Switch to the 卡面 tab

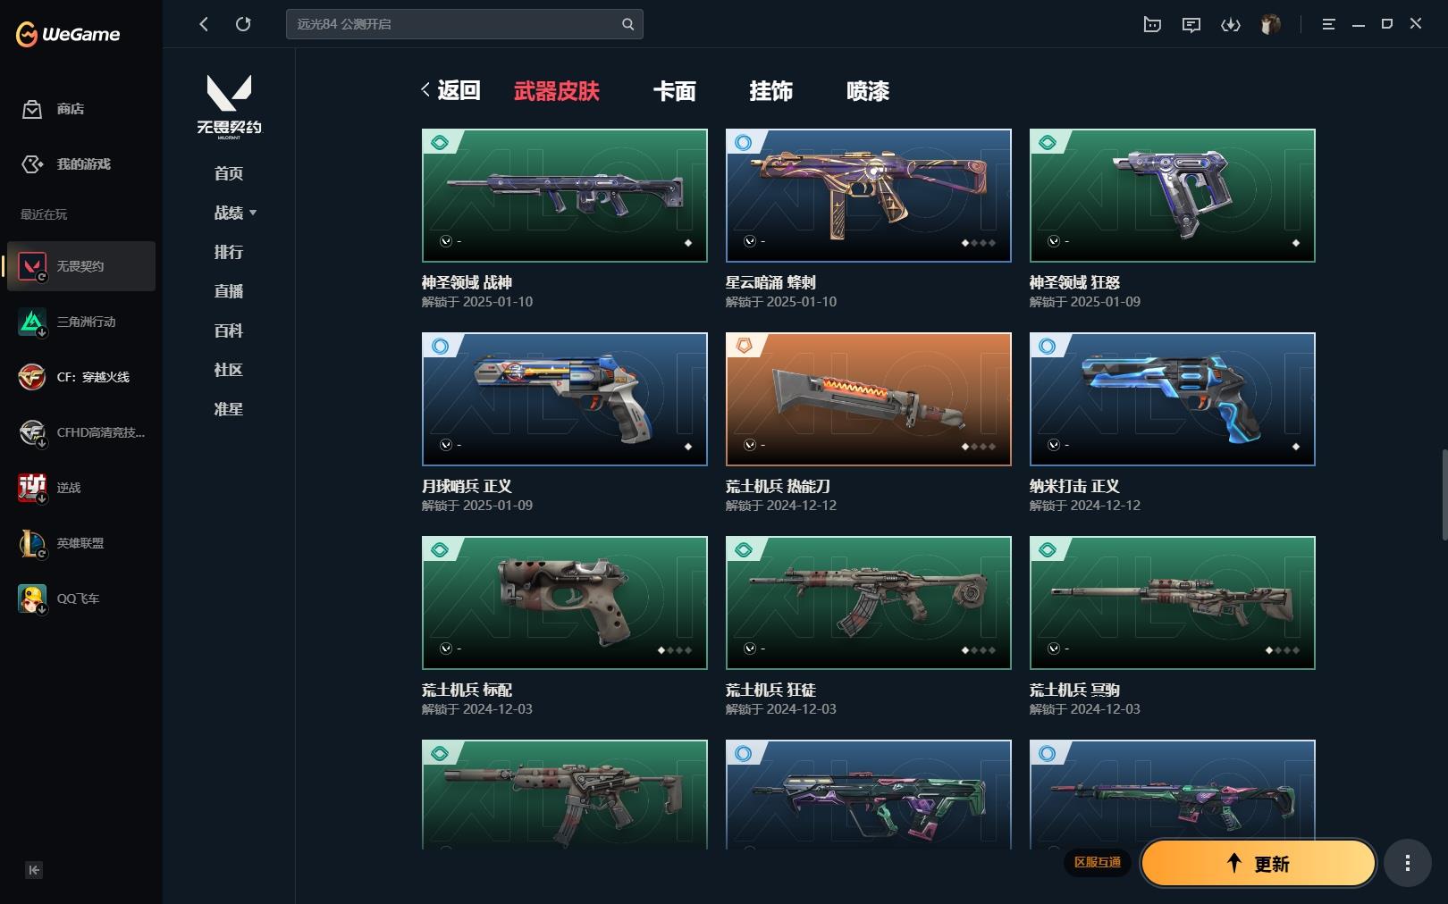pos(674,91)
